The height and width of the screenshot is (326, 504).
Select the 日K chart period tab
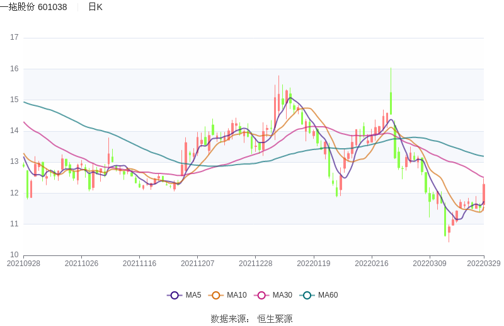point(95,7)
